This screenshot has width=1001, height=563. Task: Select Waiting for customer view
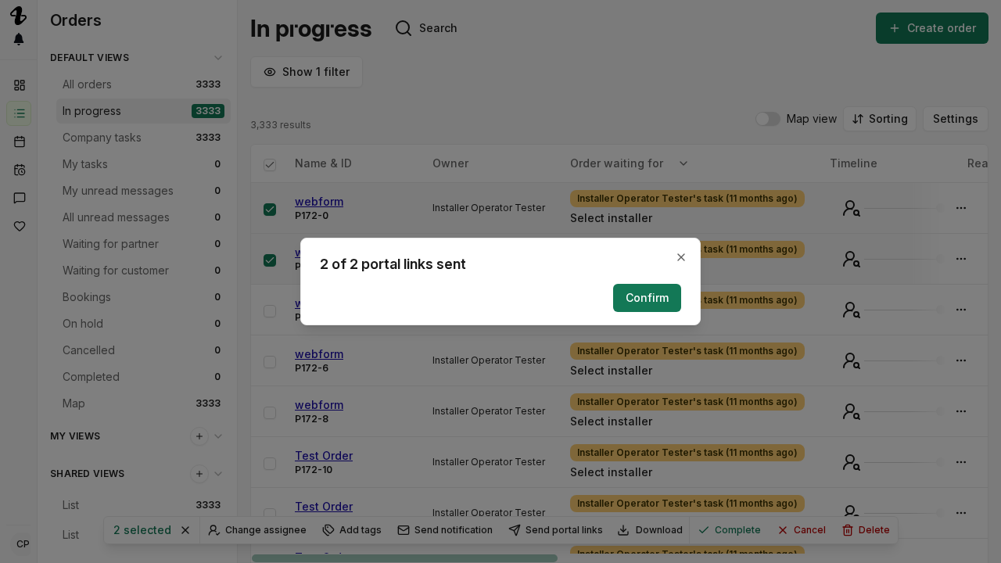(143, 271)
